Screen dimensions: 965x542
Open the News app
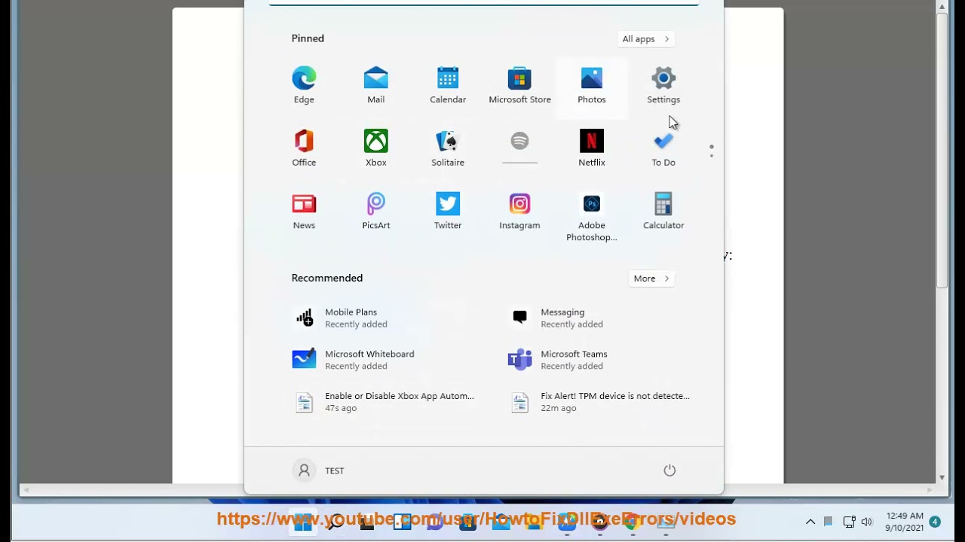pyautogui.click(x=304, y=212)
